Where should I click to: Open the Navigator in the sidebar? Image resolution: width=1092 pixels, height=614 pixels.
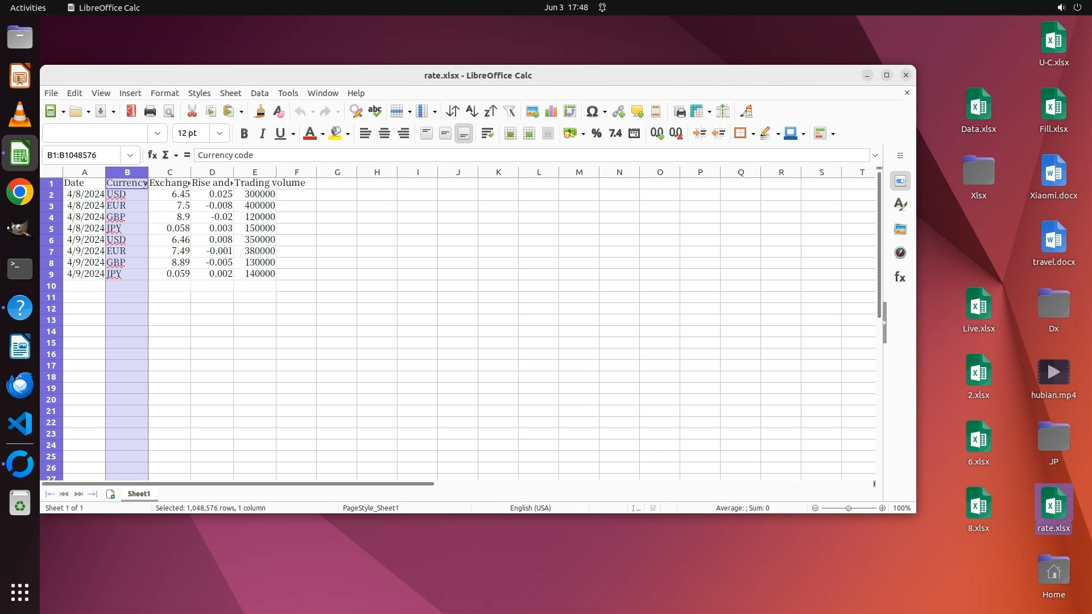pos(900,252)
